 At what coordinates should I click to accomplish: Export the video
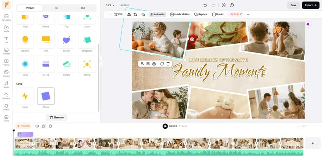pyautogui.click(x=310, y=5)
